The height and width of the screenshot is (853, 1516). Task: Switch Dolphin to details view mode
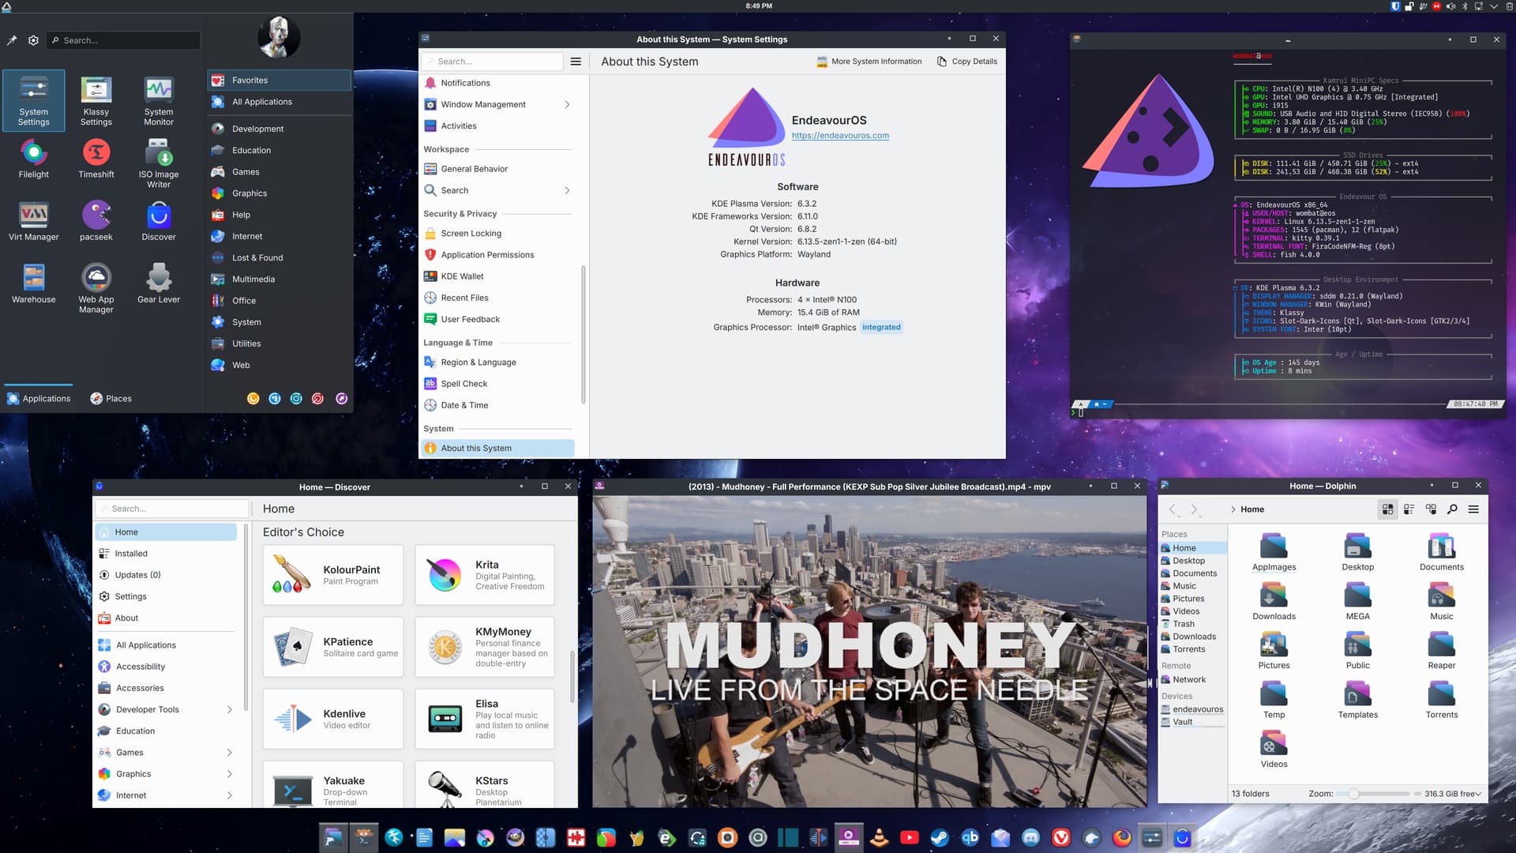(x=1431, y=509)
